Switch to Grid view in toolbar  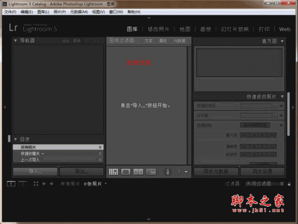pyautogui.click(x=113, y=172)
